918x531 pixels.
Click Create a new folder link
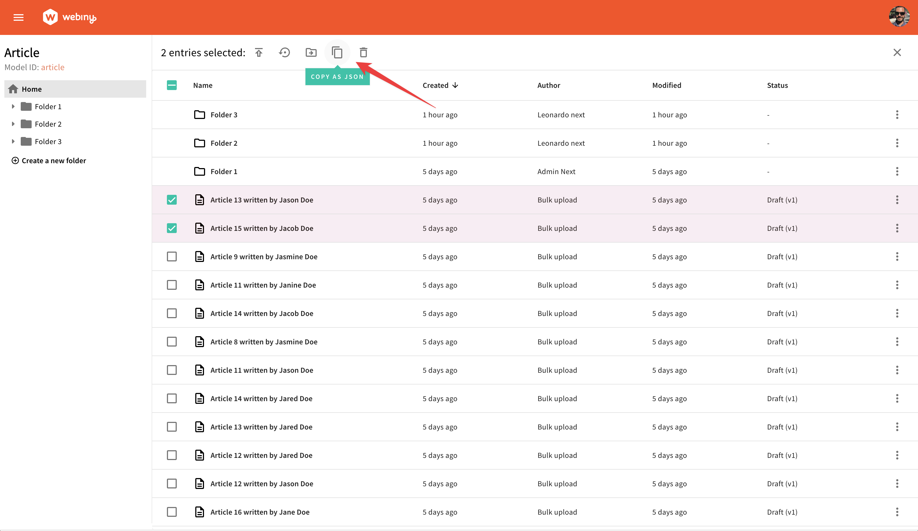(48, 160)
